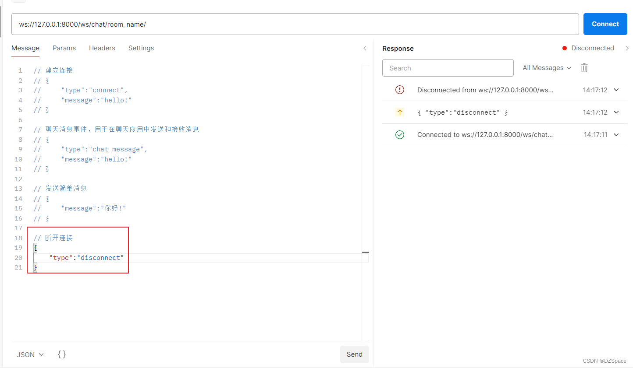Open the All Messages filter dropdown
The width and height of the screenshot is (633, 368).
(x=547, y=68)
